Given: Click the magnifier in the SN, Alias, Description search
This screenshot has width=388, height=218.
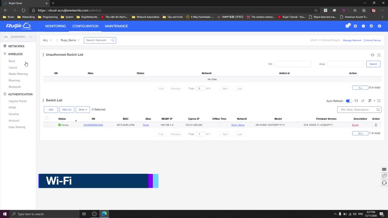Looking at the screenshot, I should [x=378, y=110].
